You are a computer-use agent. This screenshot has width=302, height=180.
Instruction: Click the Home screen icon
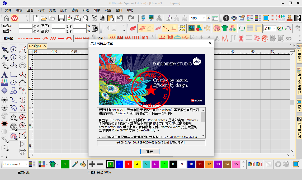(x=6, y=18)
